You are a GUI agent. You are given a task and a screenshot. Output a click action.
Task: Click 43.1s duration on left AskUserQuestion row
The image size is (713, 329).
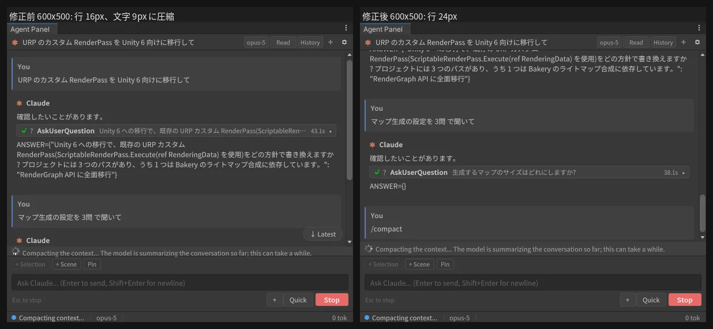pos(317,131)
